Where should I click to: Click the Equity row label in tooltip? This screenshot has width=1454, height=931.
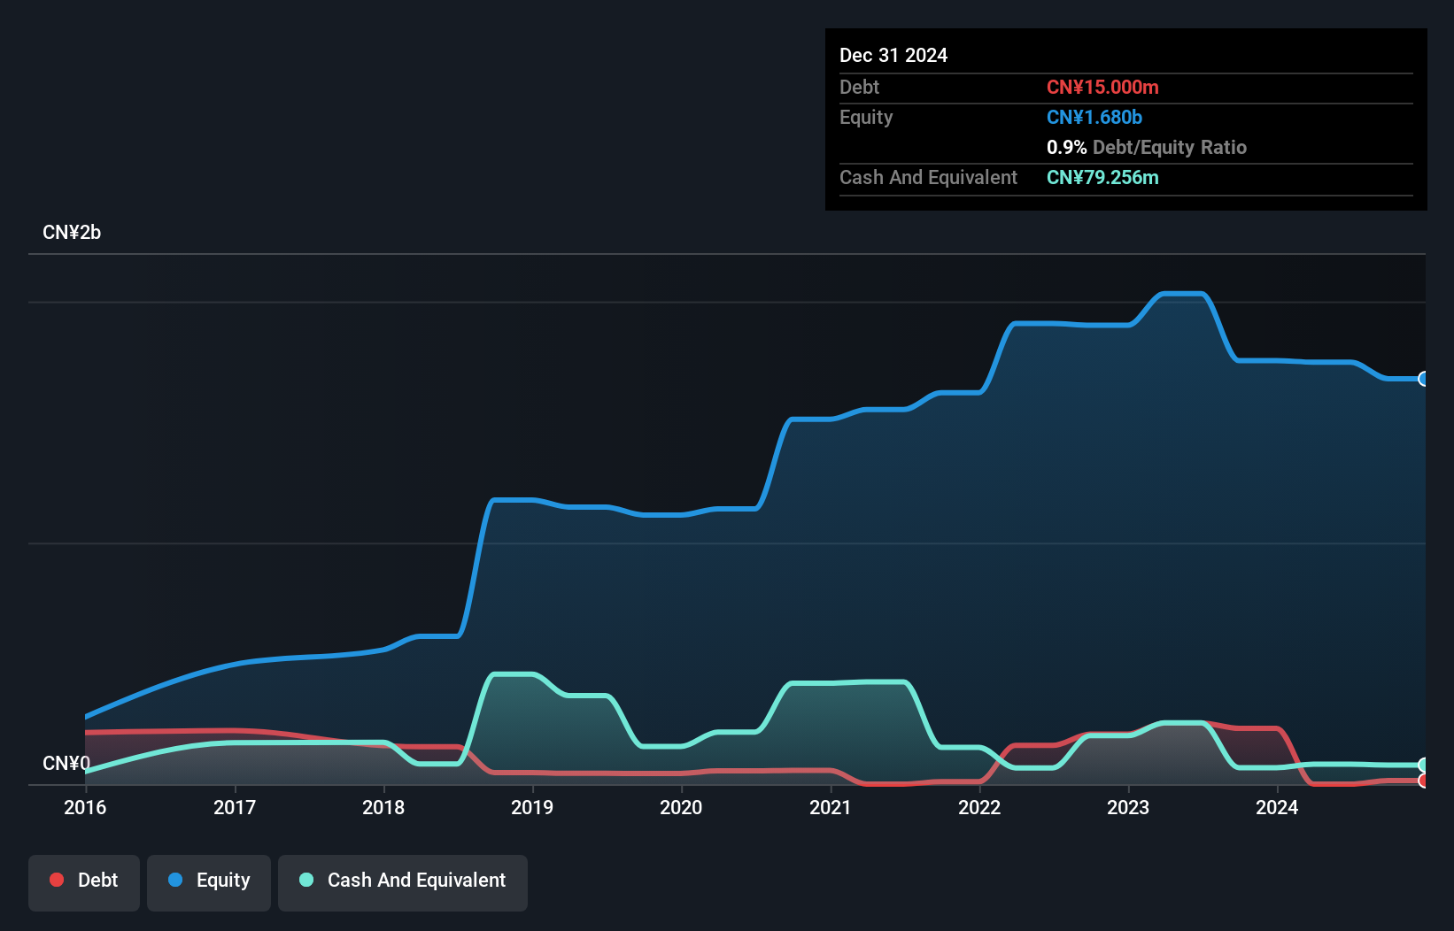(866, 118)
